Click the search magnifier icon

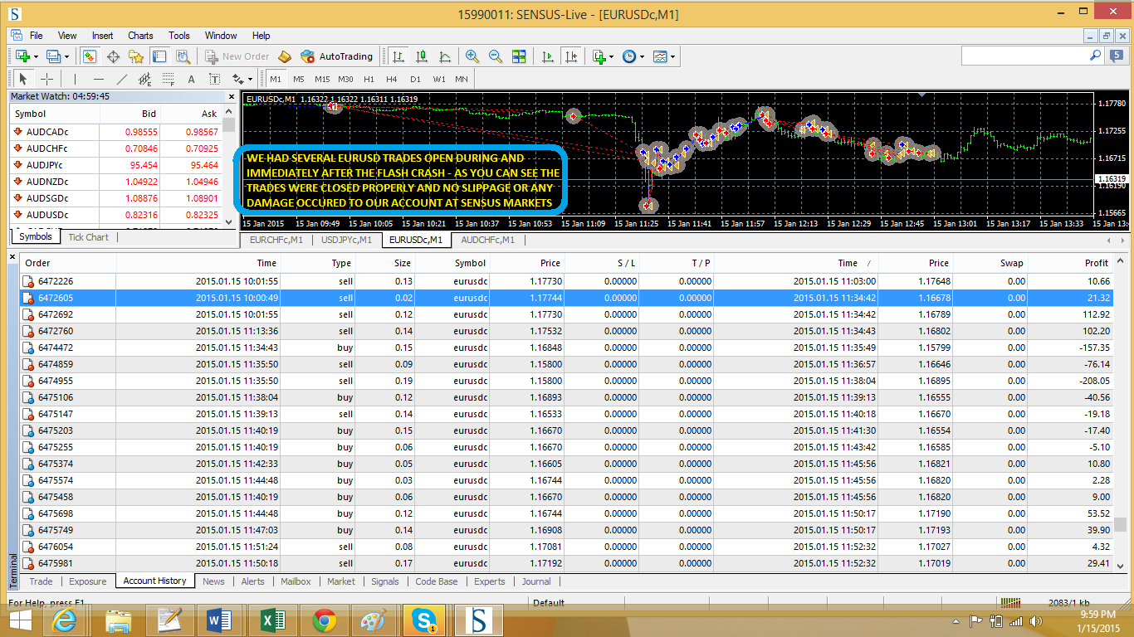point(1095,56)
